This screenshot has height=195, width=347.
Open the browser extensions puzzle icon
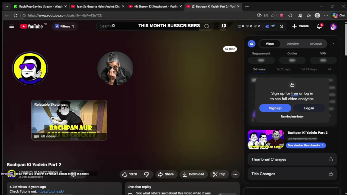290,15
